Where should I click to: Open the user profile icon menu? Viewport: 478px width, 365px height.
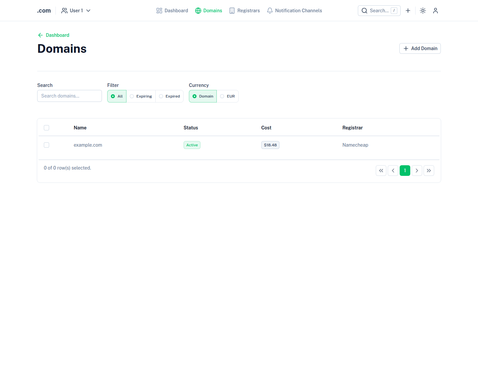click(436, 11)
